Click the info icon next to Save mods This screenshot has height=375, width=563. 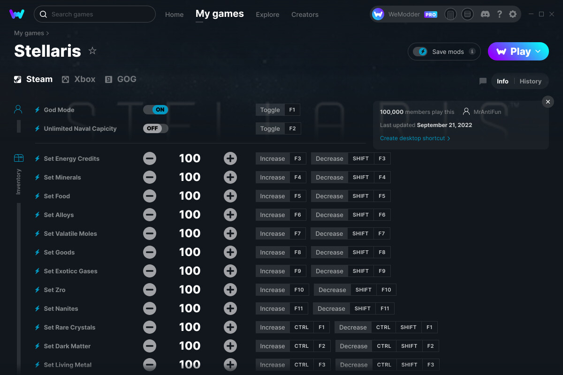(x=472, y=52)
